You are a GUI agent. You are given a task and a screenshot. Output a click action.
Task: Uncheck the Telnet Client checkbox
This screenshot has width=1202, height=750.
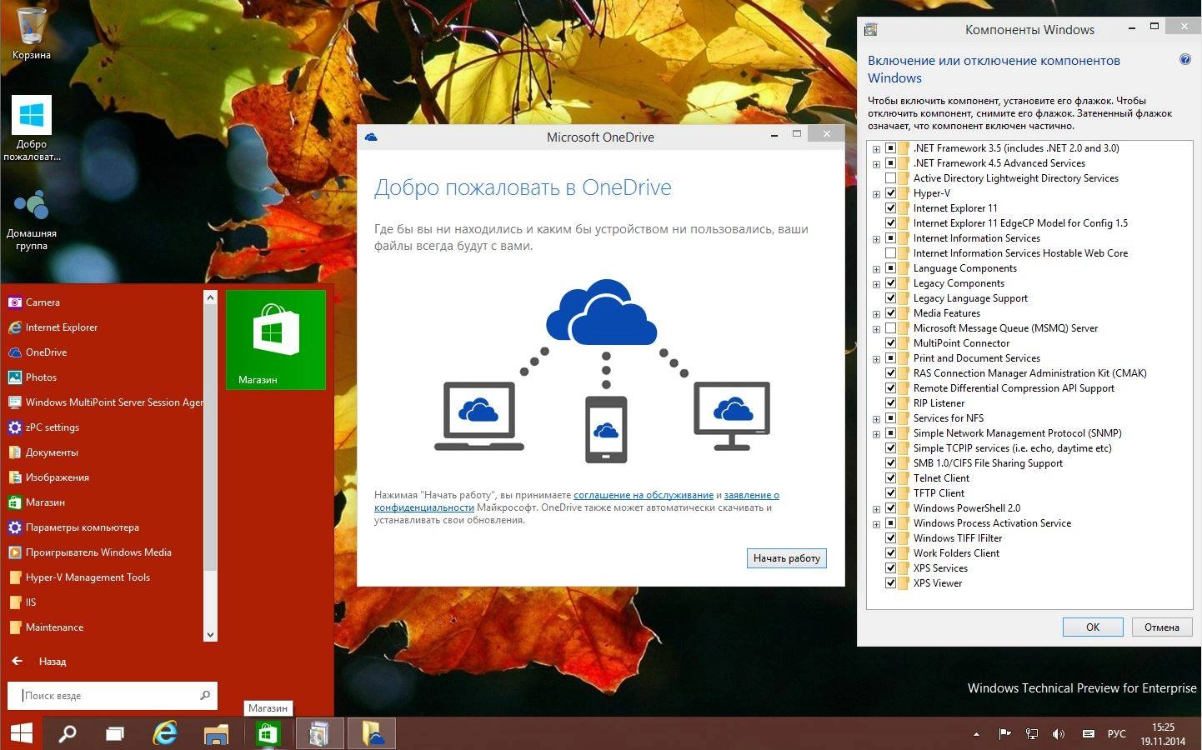tap(890, 478)
